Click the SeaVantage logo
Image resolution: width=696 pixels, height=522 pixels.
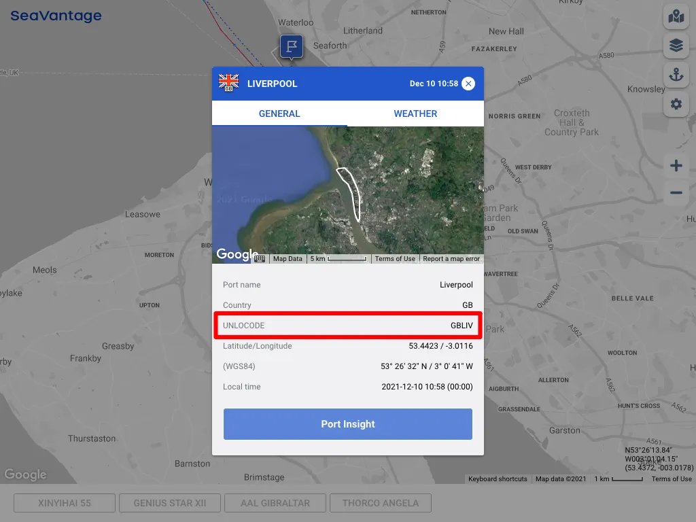56,16
